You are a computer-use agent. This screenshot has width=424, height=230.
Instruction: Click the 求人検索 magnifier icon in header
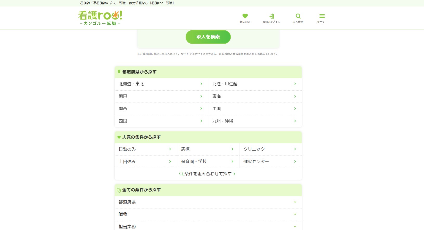pyautogui.click(x=298, y=16)
